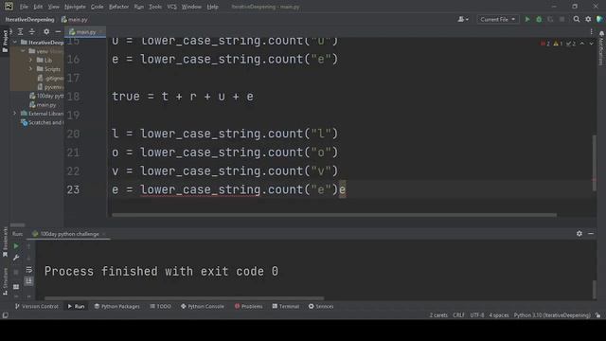Hide the Project panel with the minus icon

point(58,31)
